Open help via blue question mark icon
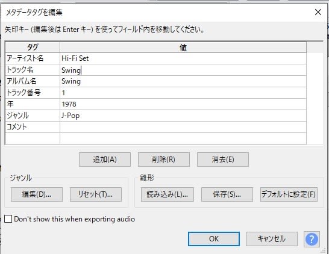Screen dimensions: 329x254 click(312, 239)
